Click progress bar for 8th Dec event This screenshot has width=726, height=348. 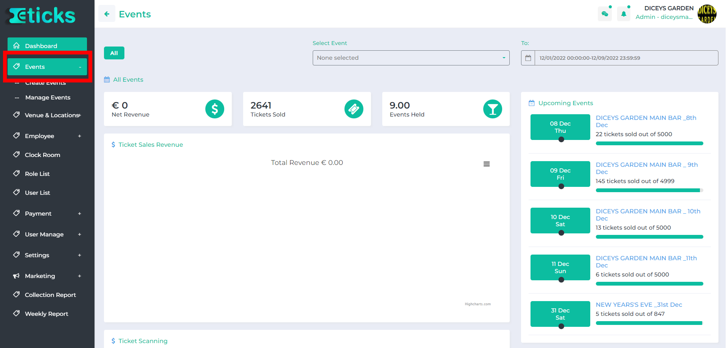pyautogui.click(x=649, y=143)
